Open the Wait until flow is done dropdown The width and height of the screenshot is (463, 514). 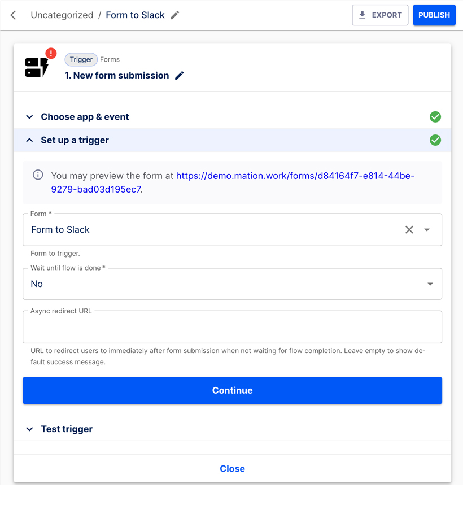431,284
